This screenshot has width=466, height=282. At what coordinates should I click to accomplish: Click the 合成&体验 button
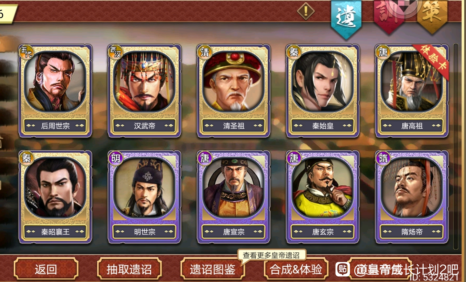pos(296,269)
